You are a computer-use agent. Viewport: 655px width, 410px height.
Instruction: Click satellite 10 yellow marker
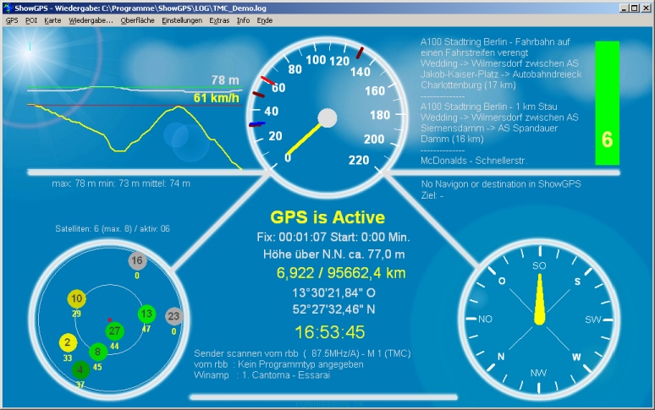(x=76, y=298)
